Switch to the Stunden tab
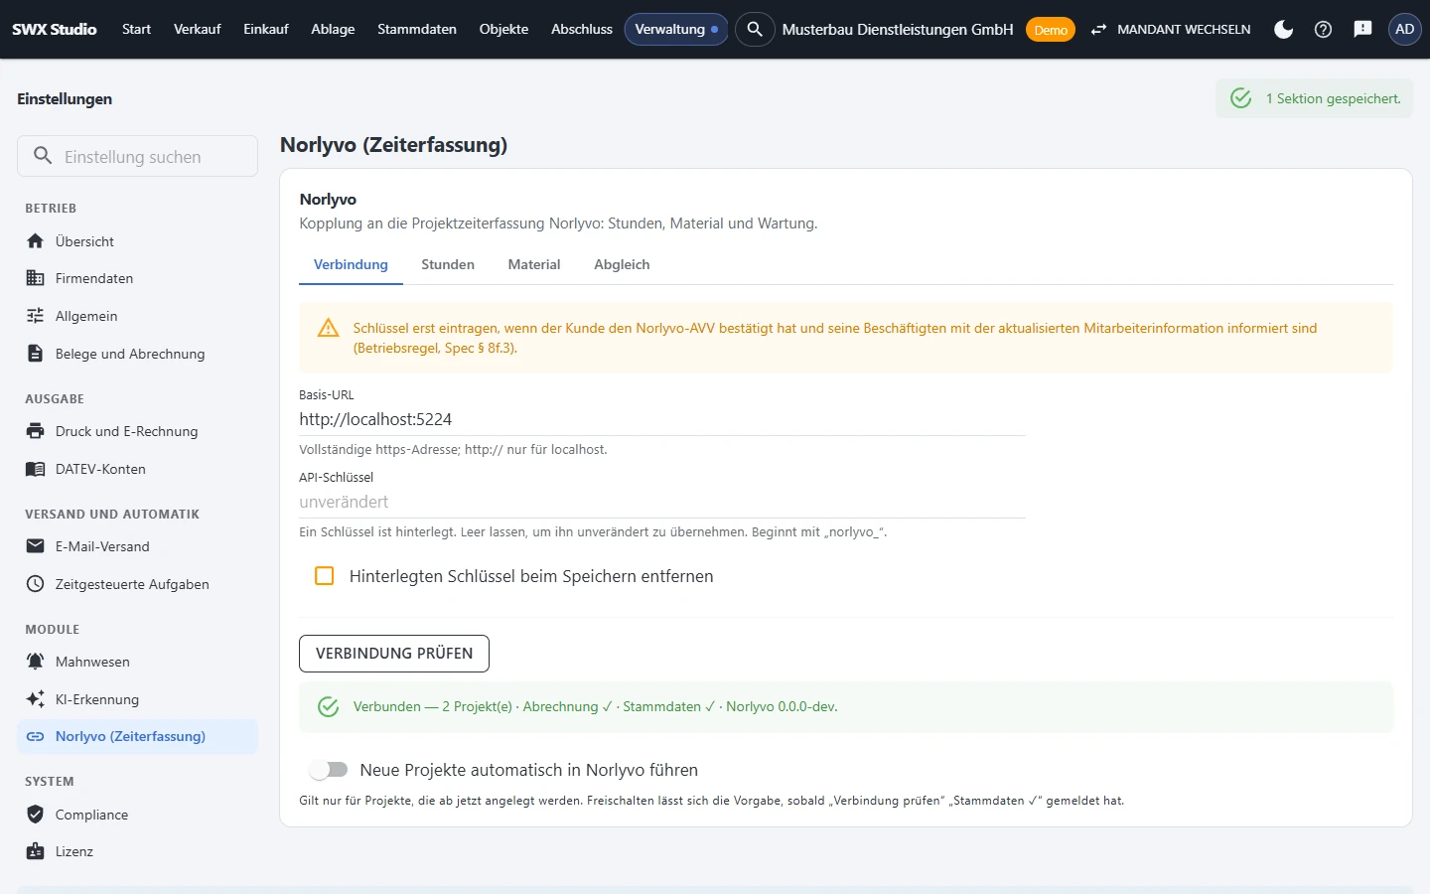1430x894 pixels. pos(448,264)
